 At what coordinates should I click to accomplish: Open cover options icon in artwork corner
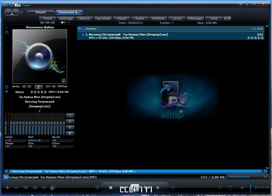(x=64, y=81)
